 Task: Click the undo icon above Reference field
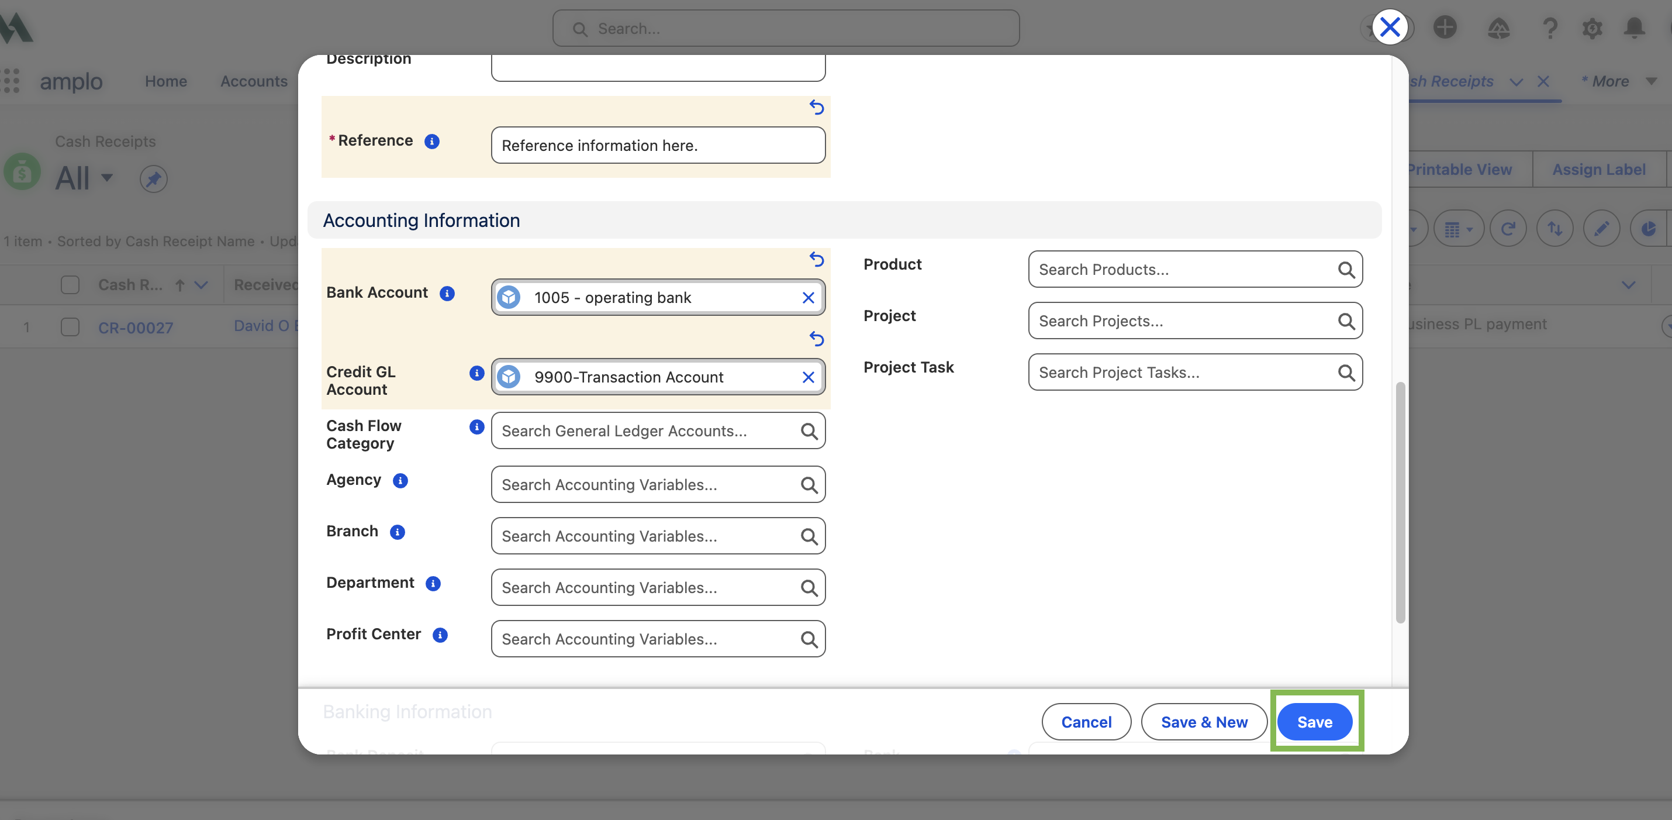[x=817, y=107]
